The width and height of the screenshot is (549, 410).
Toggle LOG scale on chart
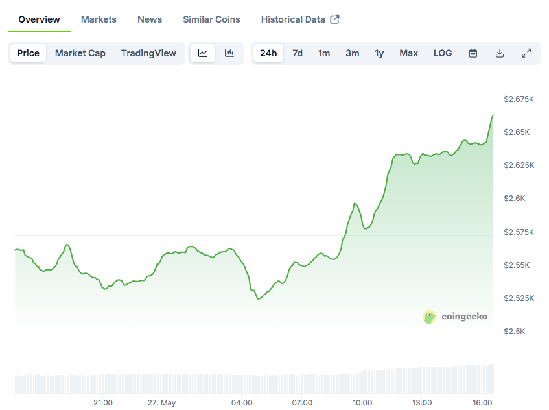(443, 53)
